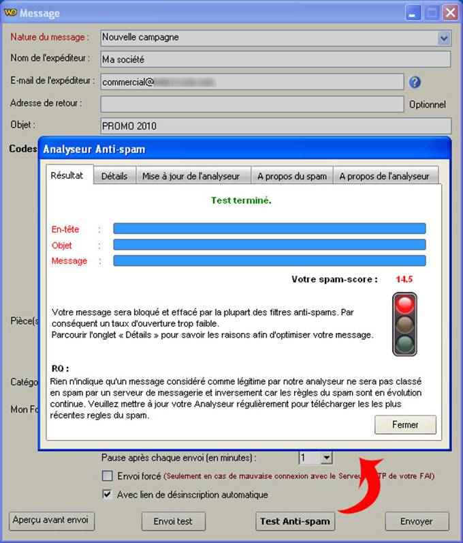
Task: Run the Test Anti-spam button
Action: [295, 521]
